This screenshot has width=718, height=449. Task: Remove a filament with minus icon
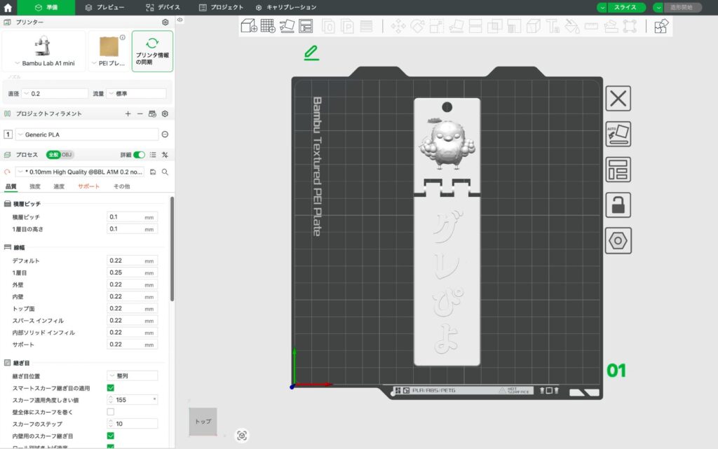[x=140, y=114]
